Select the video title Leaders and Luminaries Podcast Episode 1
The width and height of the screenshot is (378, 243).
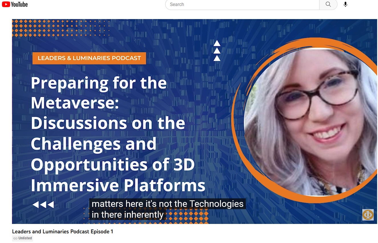pos(62,232)
